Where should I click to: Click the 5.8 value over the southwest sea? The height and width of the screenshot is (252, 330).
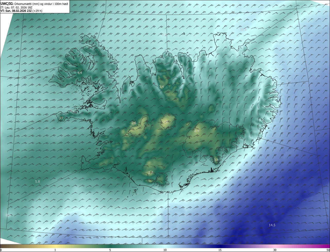37,182
